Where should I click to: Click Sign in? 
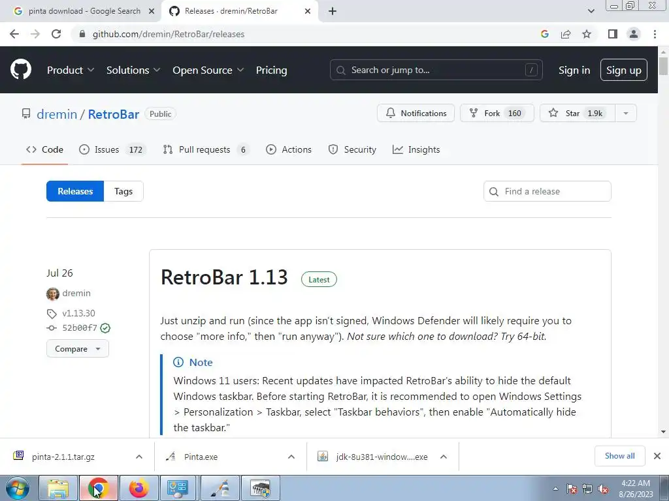(x=574, y=70)
